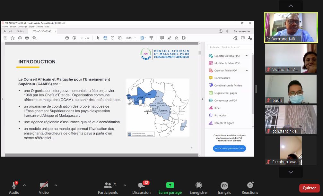Switch to the Accueil tab
This screenshot has height=196, width=323.
(8, 31)
